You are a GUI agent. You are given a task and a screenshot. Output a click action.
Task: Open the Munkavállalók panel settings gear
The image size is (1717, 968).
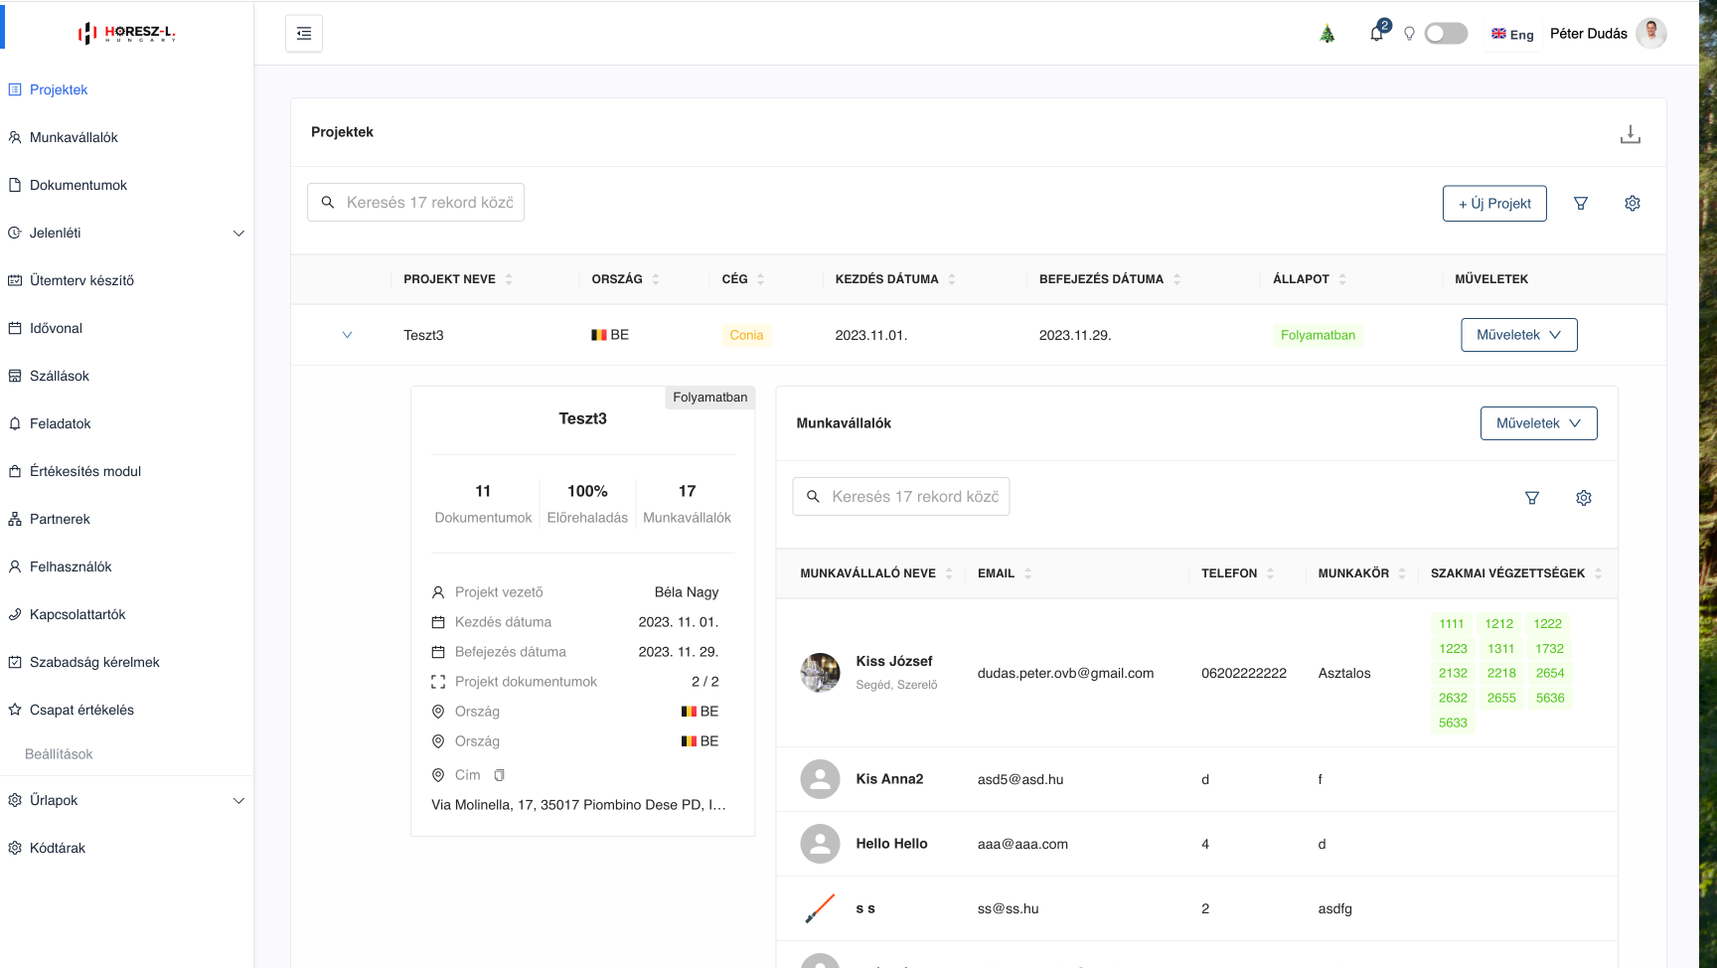(1584, 498)
